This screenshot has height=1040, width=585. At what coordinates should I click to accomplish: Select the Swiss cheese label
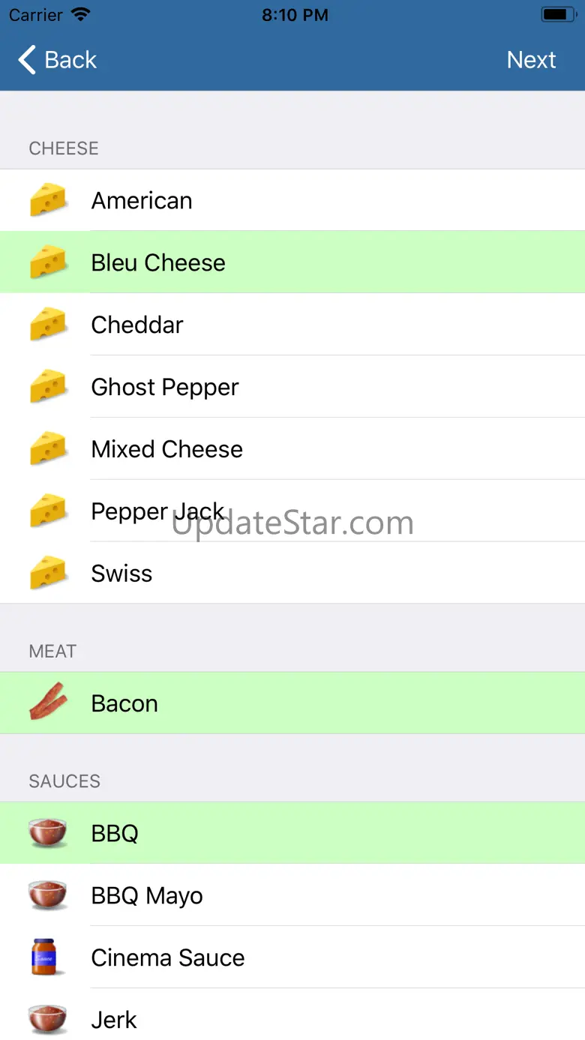[x=121, y=573]
